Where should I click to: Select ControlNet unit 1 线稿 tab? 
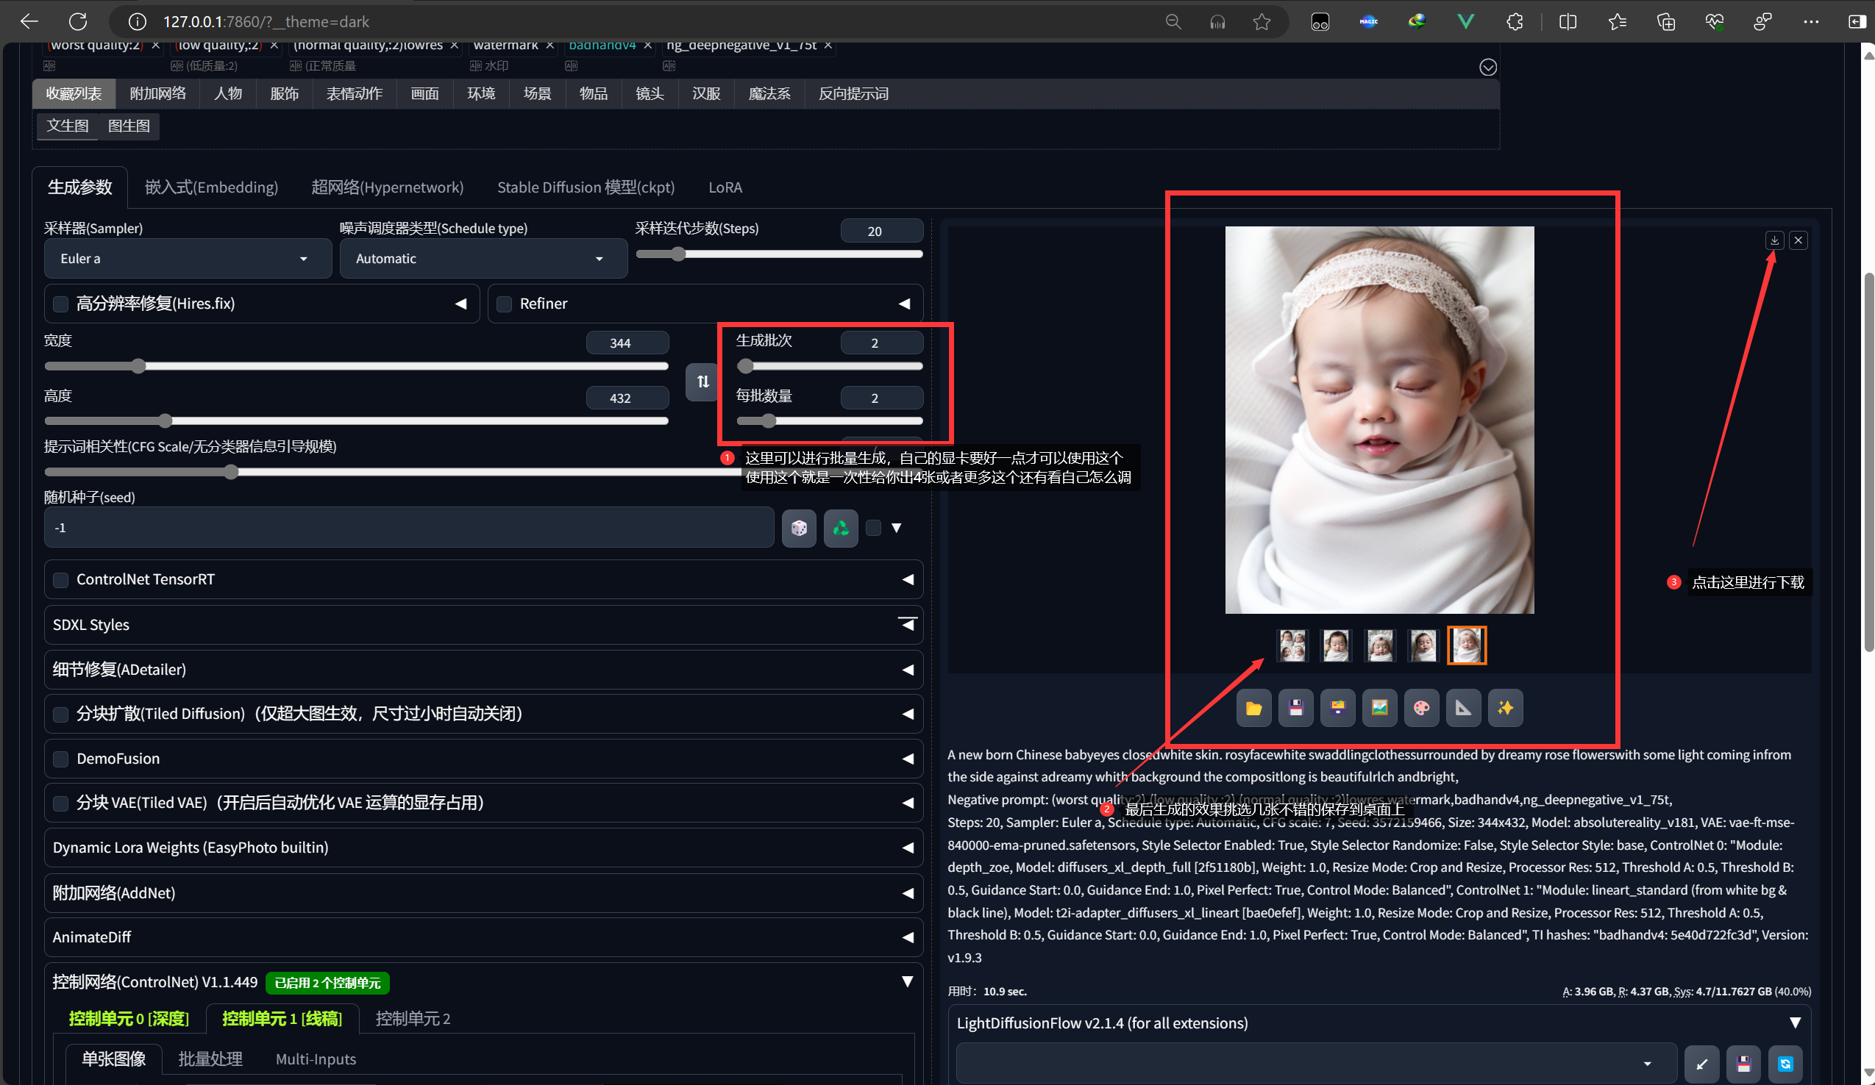(282, 1019)
